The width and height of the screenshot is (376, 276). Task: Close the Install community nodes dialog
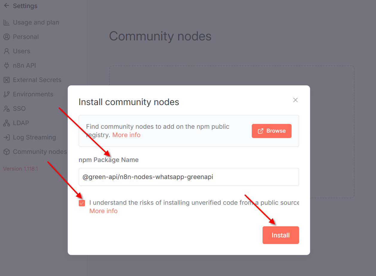pyautogui.click(x=295, y=100)
